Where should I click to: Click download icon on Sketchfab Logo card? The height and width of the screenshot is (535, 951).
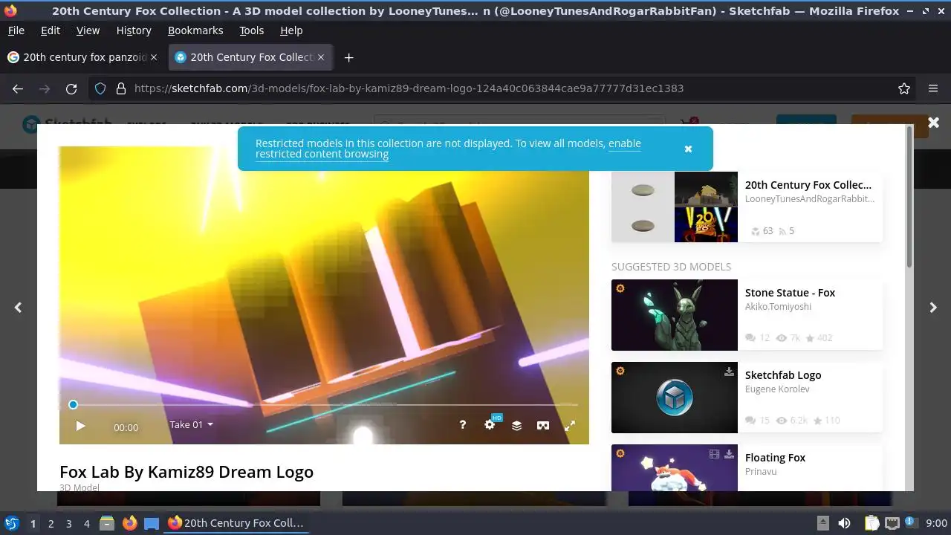click(x=729, y=372)
